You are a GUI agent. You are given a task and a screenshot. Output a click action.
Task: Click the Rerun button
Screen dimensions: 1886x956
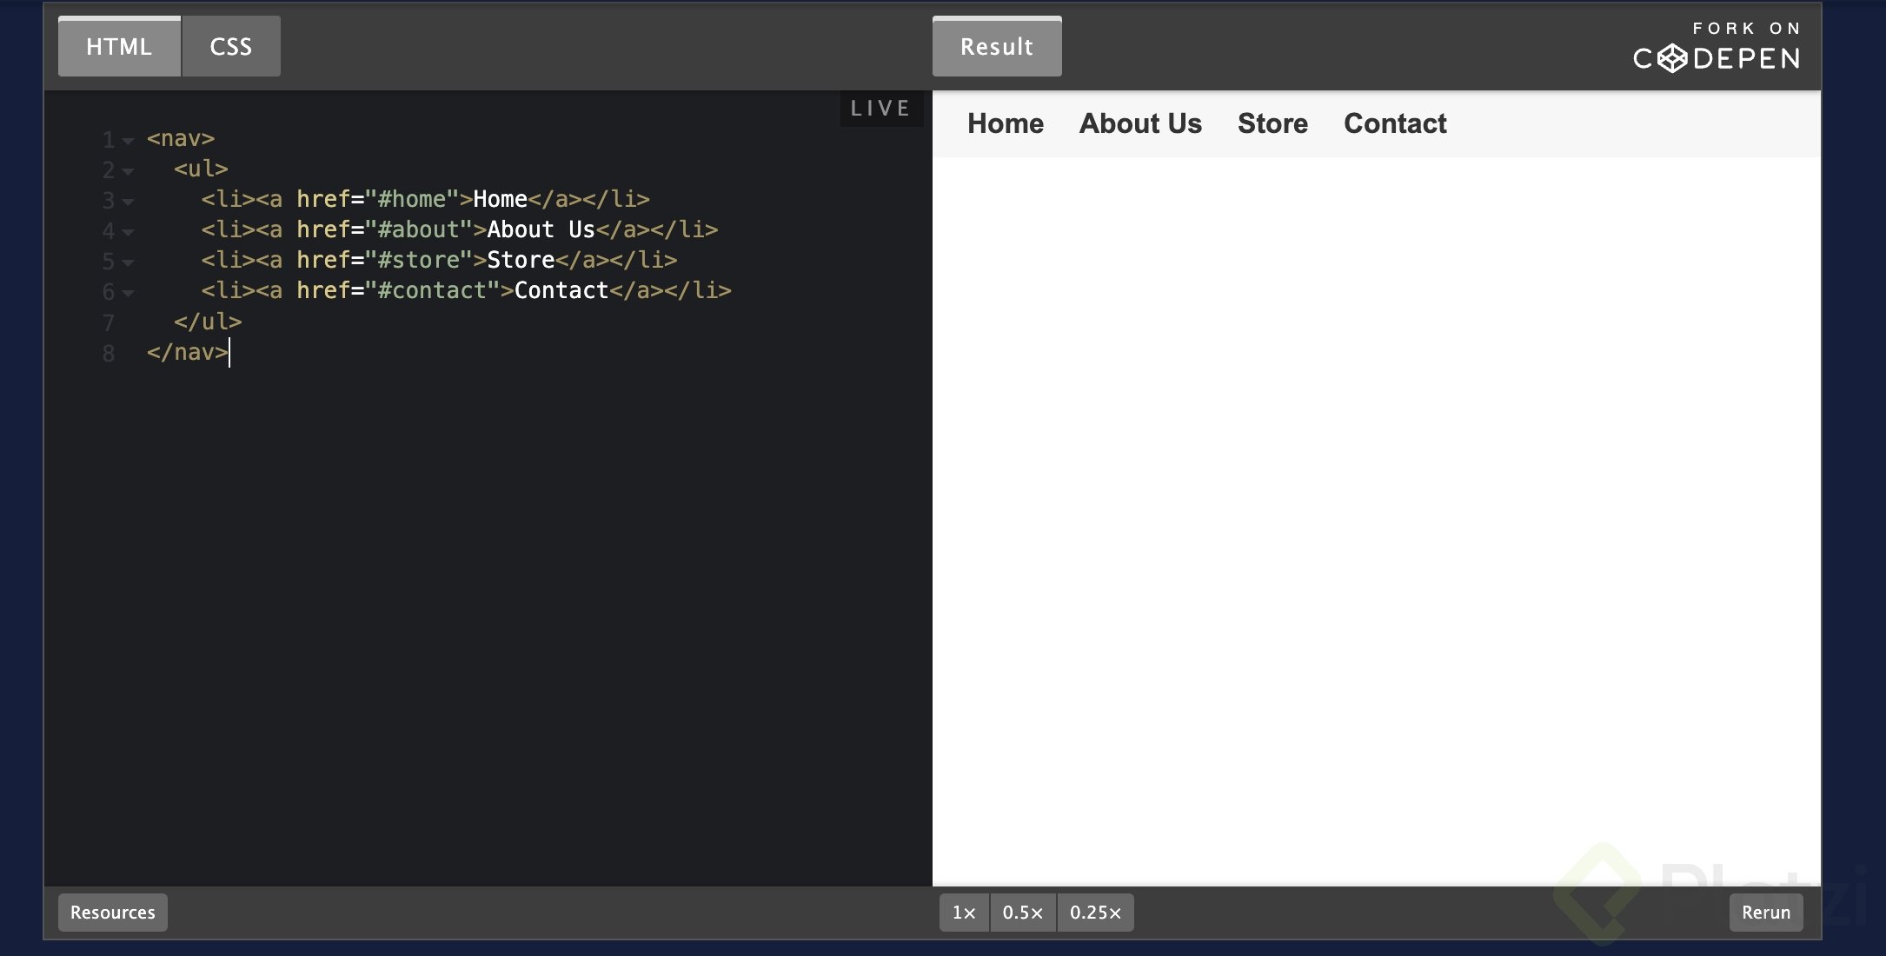[1765, 912]
